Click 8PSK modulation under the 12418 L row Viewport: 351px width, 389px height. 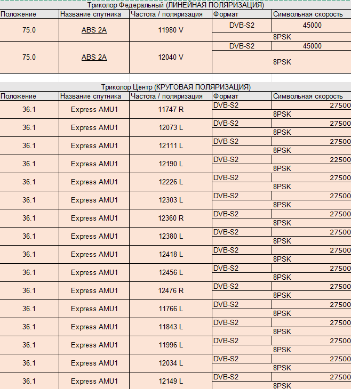pyautogui.click(x=282, y=259)
